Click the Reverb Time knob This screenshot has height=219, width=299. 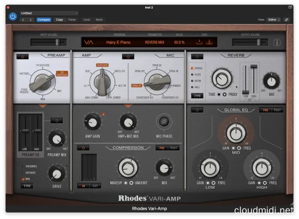click(222, 79)
